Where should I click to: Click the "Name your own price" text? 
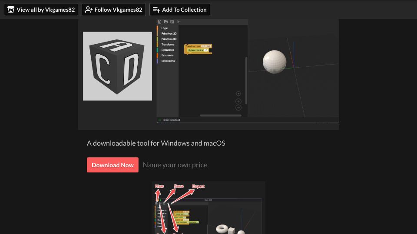(x=175, y=165)
